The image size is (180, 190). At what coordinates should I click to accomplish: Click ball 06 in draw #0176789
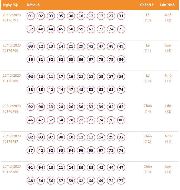[x=31, y=77]
